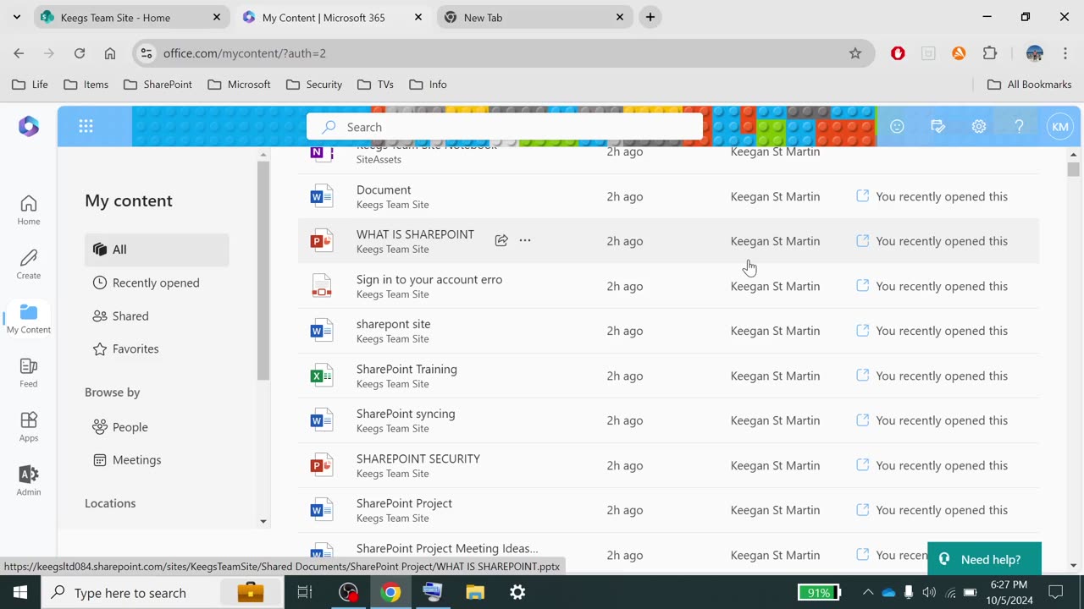Go back in browser history
1084x609 pixels.
[x=19, y=53]
